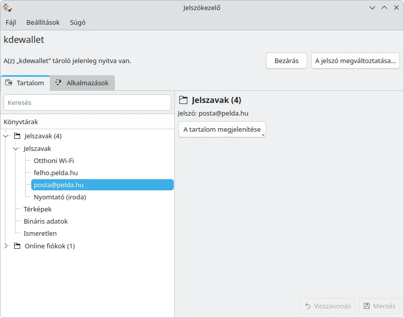Click A jelszó megváltoztatása button
The image size is (404, 318).
tap(356, 61)
